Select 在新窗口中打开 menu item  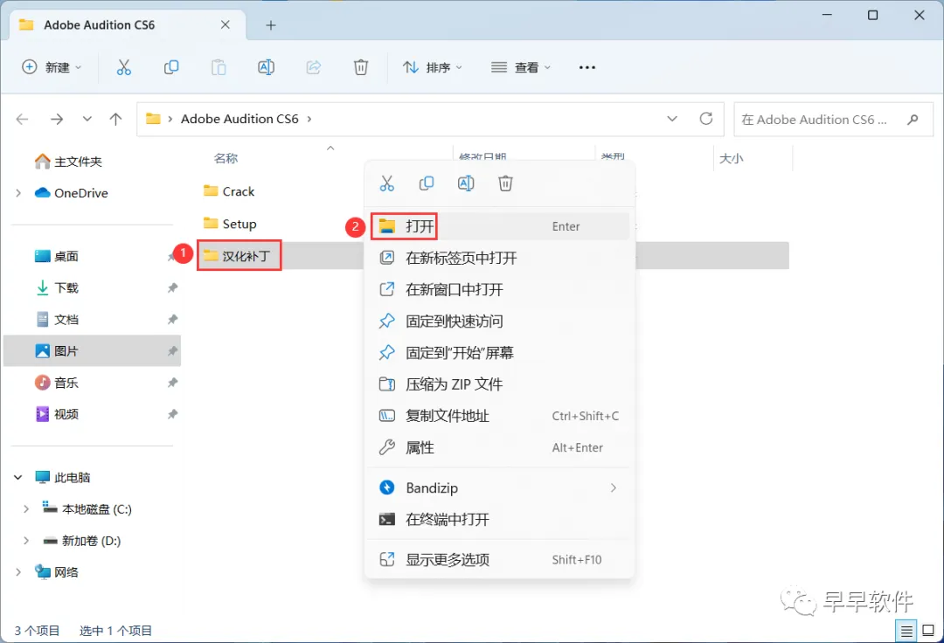click(500, 289)
